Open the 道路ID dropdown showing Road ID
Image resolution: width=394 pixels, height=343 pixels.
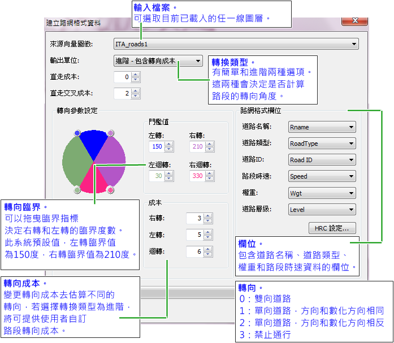tap(322, 160)
